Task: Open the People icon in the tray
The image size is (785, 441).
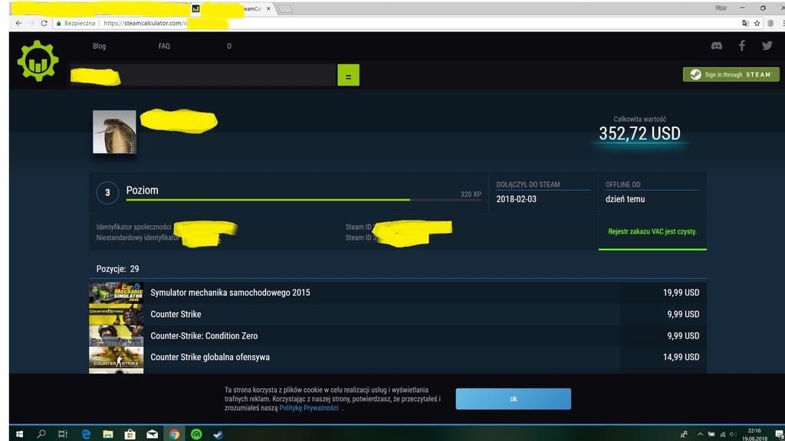Action: (684, 434)
